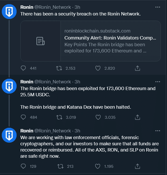Open more options on first tweet
Viewport: 167px width, 175px height.
pos(158,7)
